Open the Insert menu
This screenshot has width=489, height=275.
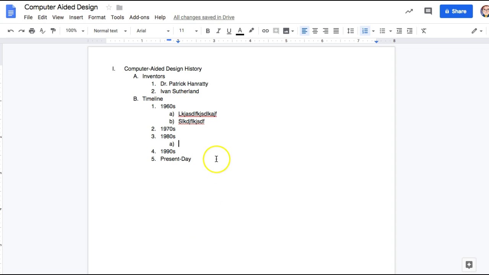(76, 17)
